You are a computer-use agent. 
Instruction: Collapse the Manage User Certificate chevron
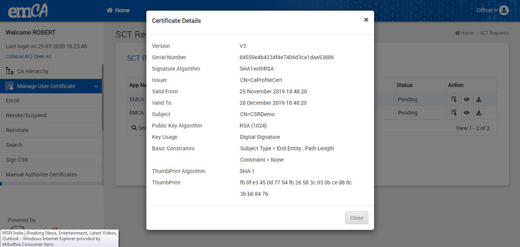coord(96,86)
